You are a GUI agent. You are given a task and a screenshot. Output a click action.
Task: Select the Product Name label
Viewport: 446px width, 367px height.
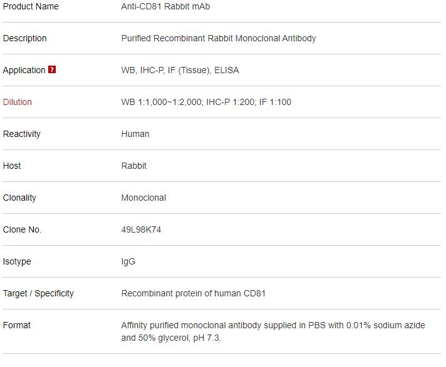(x=31, y=6)
